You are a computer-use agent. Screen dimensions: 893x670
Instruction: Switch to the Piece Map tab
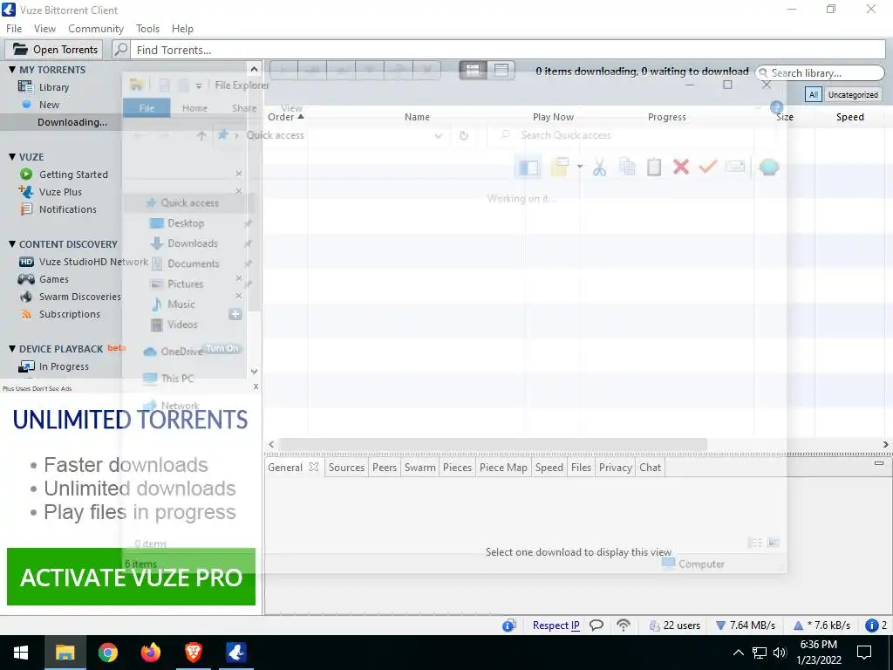pyautogui.click(x=503, y=468)
